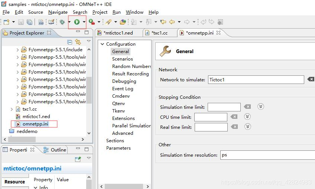Select the Qtenv configuration page

(118, 104)
